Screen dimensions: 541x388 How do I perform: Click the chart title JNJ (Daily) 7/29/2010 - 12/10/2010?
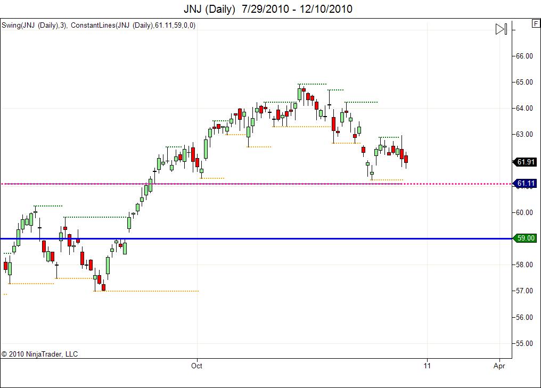[x=268, y=9]
